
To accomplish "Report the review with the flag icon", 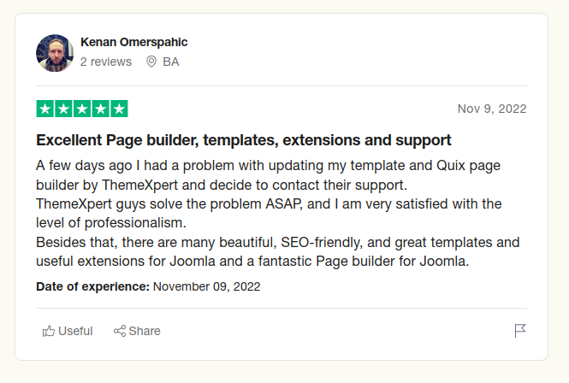I will (520, 330).
